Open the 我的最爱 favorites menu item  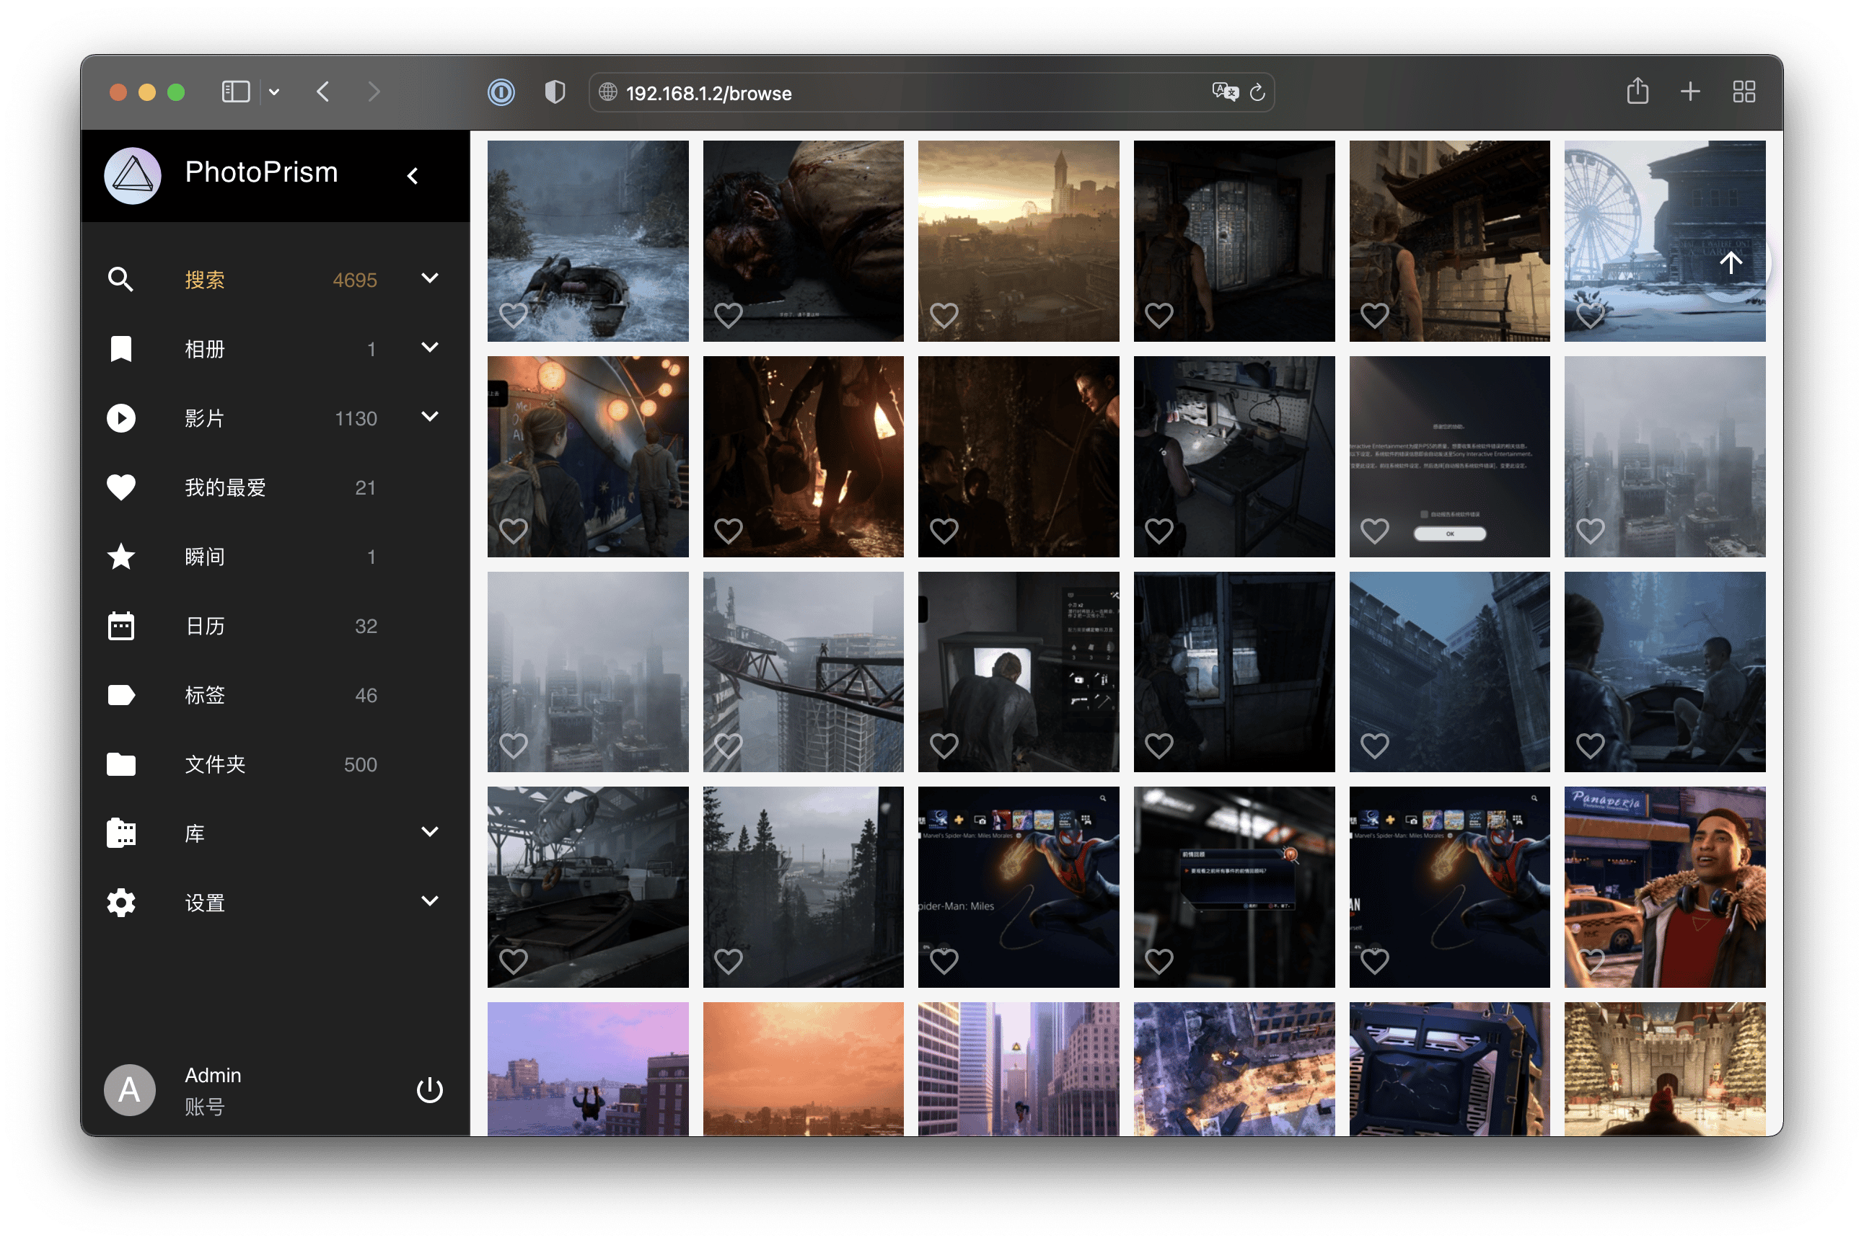(225, 487)
